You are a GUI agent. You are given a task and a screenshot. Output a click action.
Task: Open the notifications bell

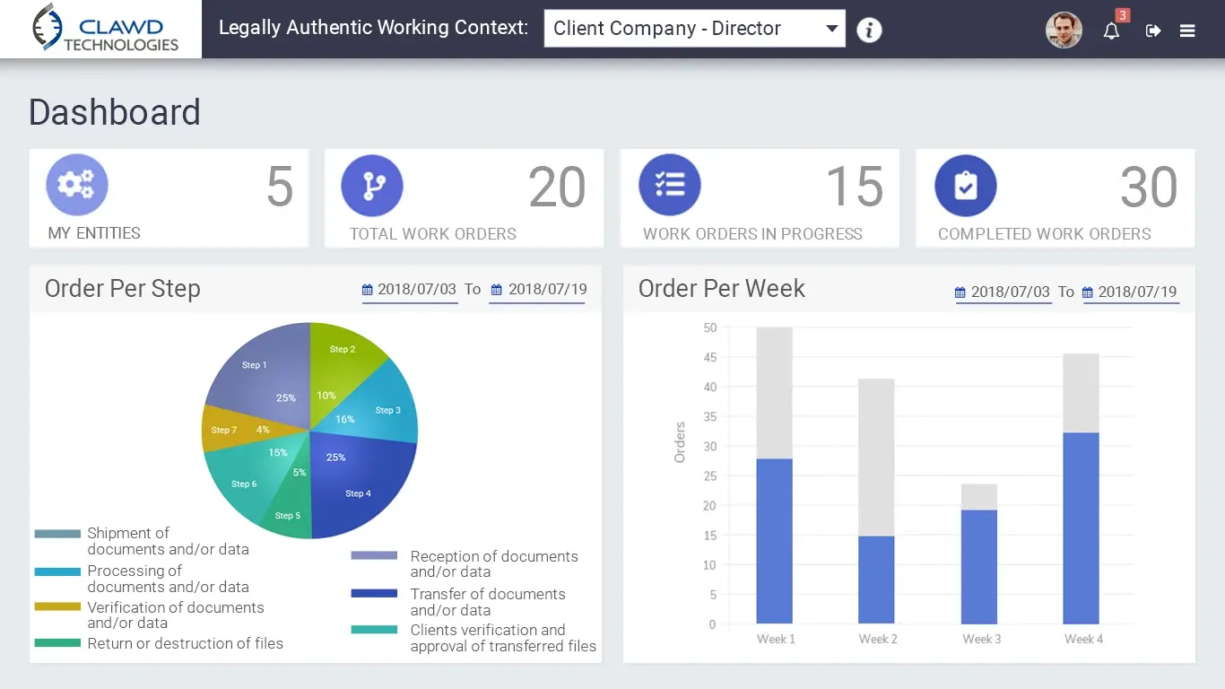point(1111,31)
